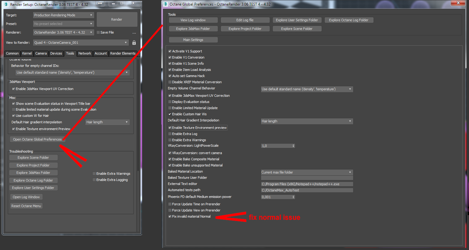Switch to the Common tab
The height and width of the screenshot is (250, 469).
(12, 53)
